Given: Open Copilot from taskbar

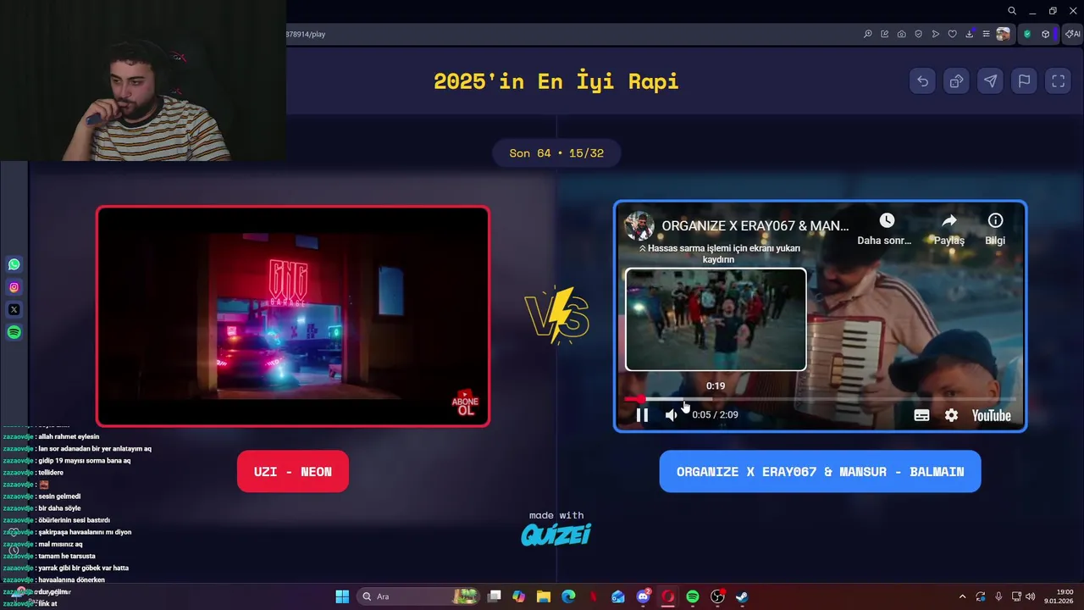Looking at the screenshot, I should [519, 596].
